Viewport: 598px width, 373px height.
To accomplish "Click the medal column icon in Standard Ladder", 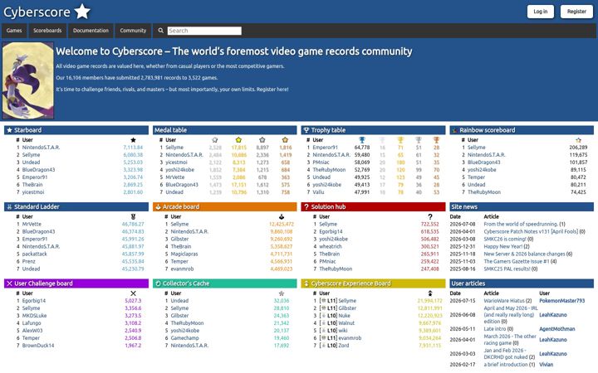I will (x=133, y=216).
